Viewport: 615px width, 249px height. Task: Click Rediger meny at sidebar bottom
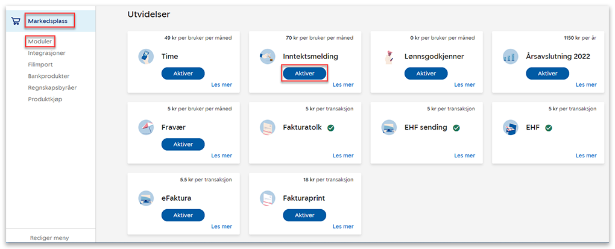point(49,238)
